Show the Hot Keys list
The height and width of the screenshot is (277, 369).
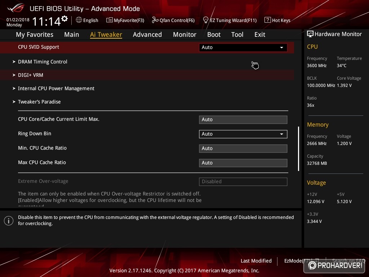(277, 20)
